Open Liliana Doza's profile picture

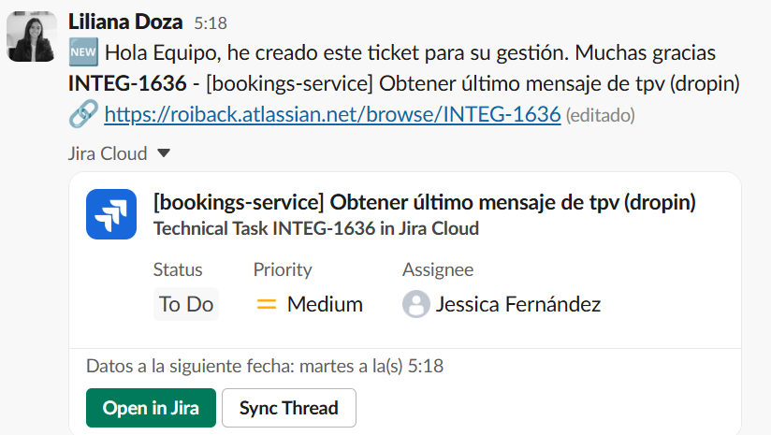coord(32,36)
